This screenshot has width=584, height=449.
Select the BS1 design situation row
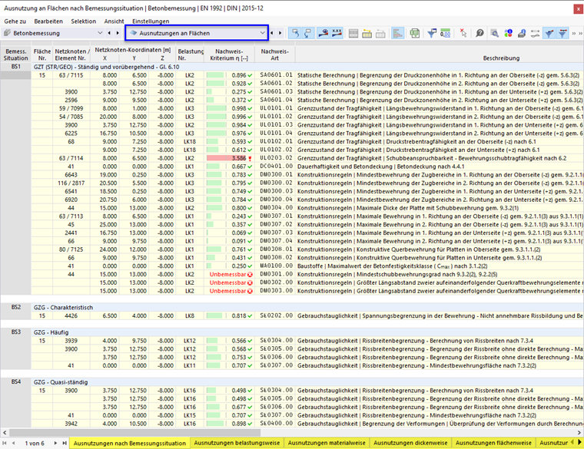point(292,67)
